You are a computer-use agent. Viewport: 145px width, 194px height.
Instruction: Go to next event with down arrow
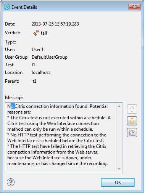click(x=132, y=121)
